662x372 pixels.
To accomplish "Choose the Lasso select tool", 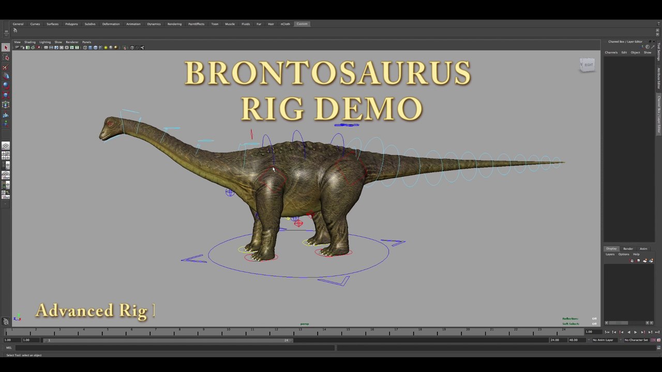I will [x=6, y=57].
